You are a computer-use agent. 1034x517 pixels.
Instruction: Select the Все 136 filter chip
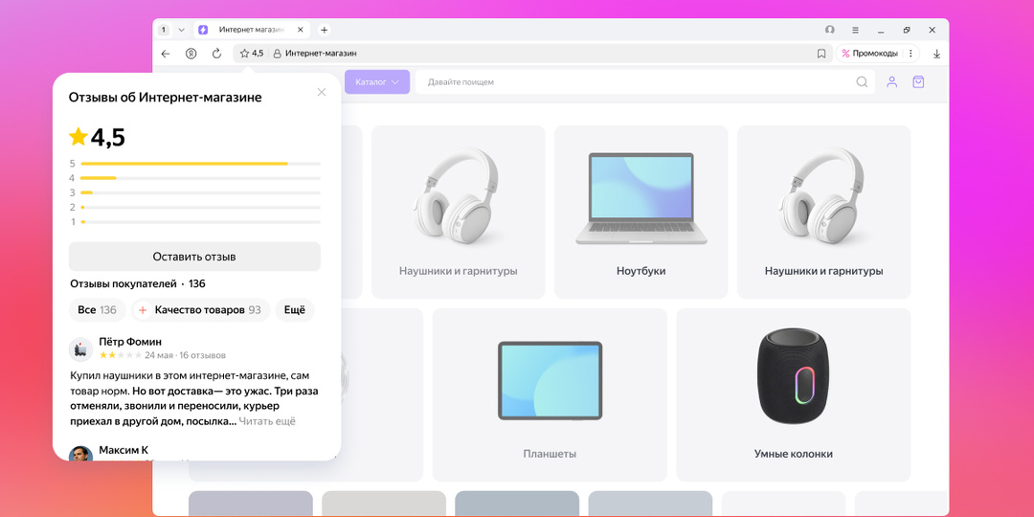click(97, 310)
